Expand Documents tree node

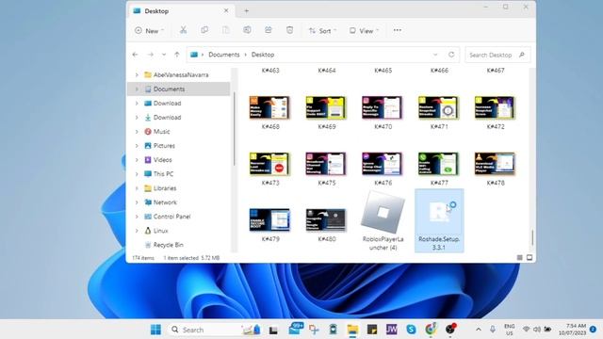[x=137, y=89]
